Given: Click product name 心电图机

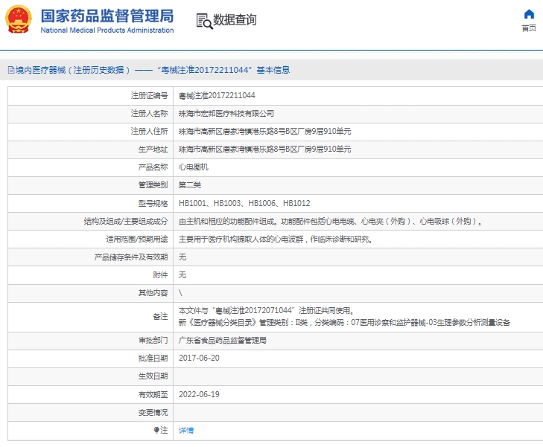Looking at the screenshot, I should point(193,167).
